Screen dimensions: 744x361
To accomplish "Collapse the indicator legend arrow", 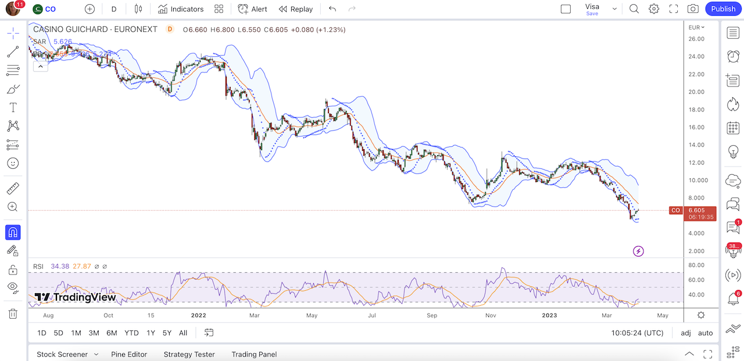I will tap(40, 67).
